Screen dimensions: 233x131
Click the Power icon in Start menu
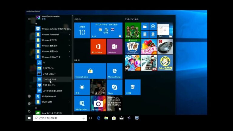(29, 111)
